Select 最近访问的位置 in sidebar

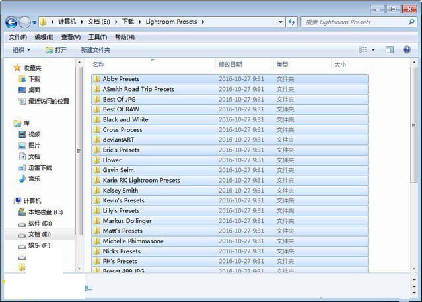tap(44, 102)
